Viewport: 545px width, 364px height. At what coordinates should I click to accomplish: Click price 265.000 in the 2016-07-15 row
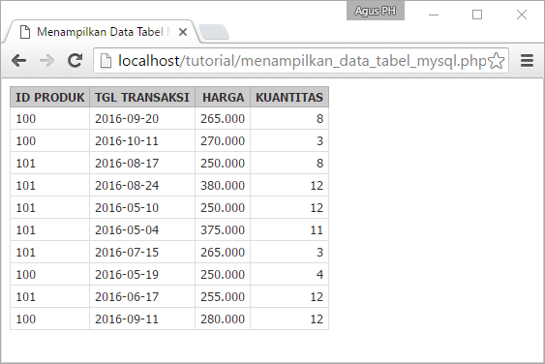(223, 252)
